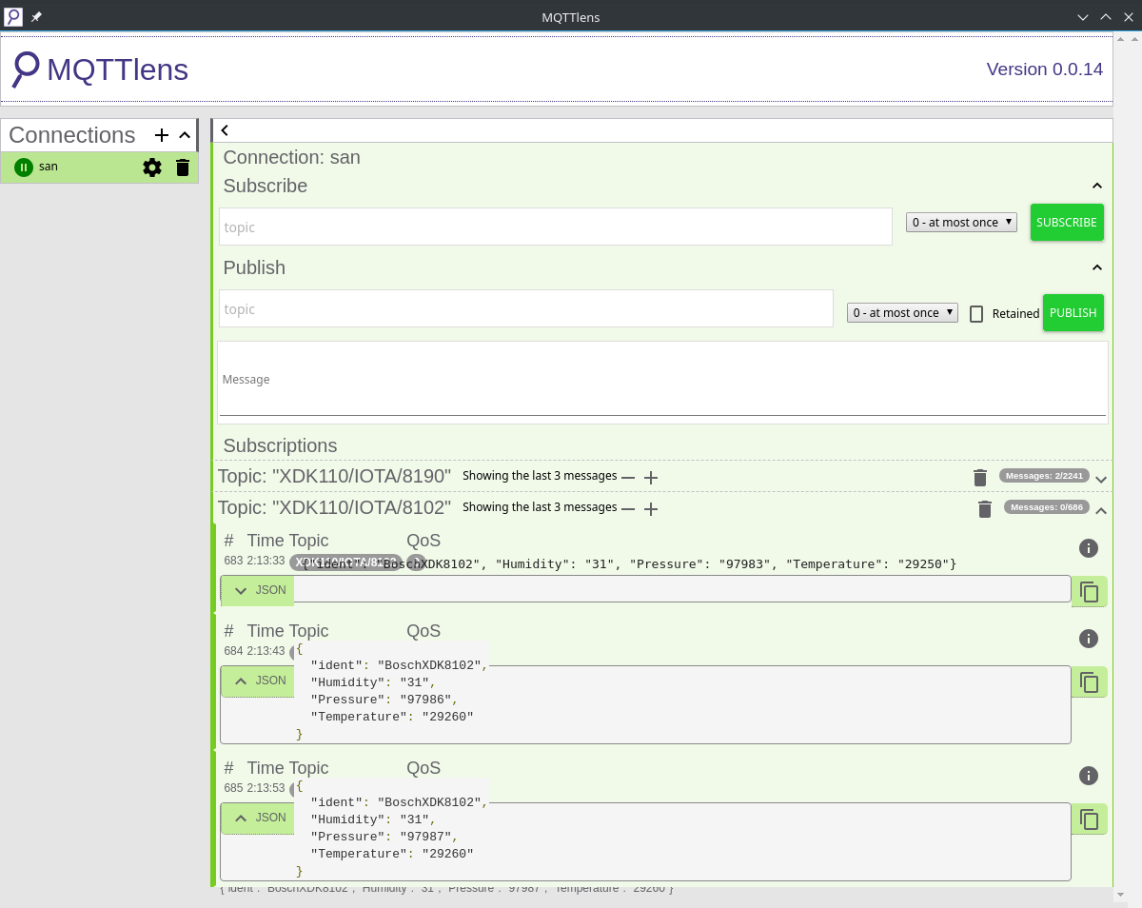Click Messages 2/2241 badge
Image resolution: width=1142 pixels, height=908 pixels.
pyautogui.click(x=1043, y=475)
